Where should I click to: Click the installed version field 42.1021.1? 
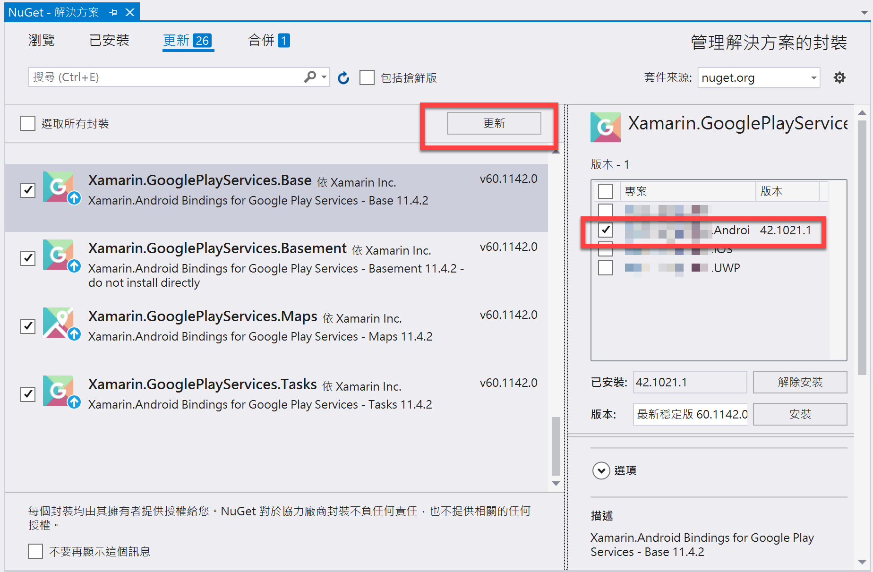tap(690, 382)
